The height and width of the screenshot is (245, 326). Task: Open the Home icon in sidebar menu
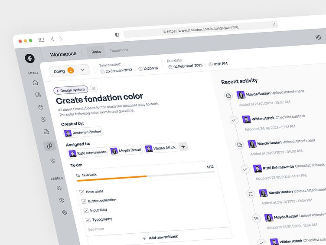pyautogui.click(x=35, y=83)
